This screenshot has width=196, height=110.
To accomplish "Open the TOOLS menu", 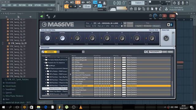I will (x=46, y=5).
